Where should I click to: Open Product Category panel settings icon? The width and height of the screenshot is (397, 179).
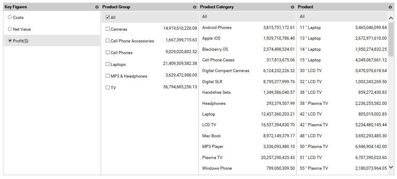point(292,7)
